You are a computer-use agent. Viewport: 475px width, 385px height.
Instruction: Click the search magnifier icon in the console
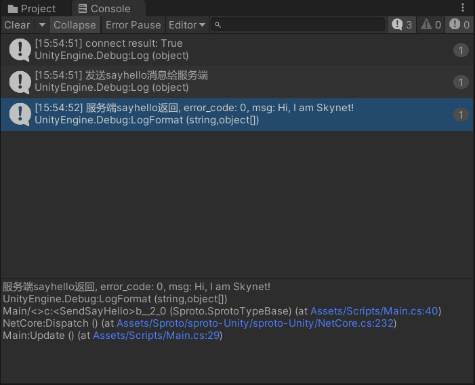218,25
